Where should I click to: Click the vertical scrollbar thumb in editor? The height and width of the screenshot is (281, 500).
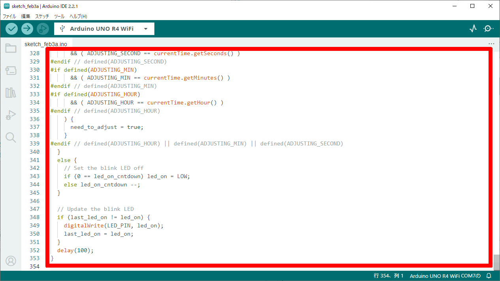point(496,261)
